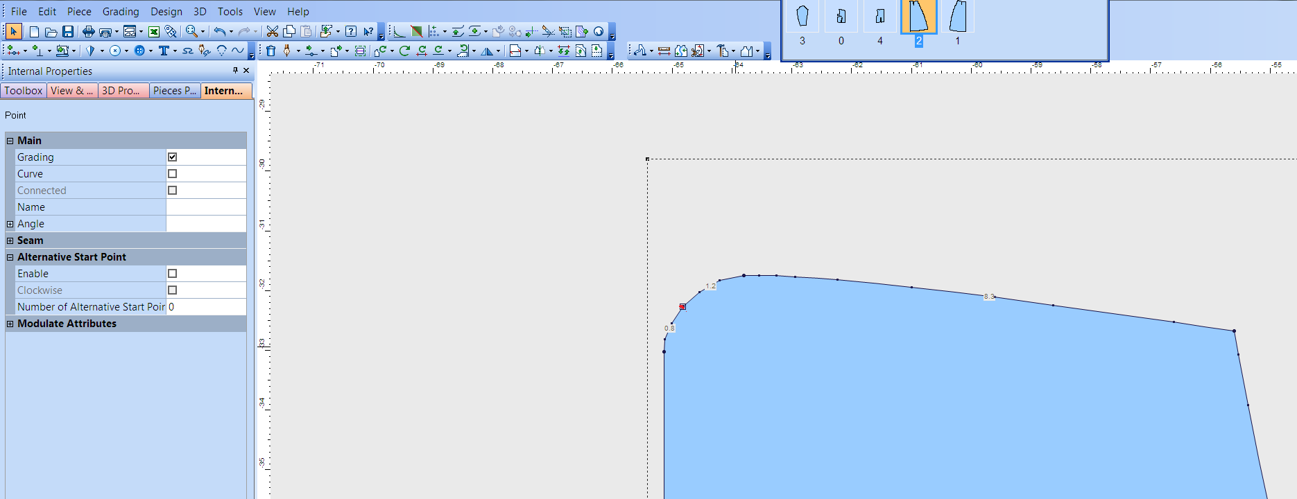Open the Piece menu
Viewport: 1297px width, 499px height.
(x=79, y=11)
